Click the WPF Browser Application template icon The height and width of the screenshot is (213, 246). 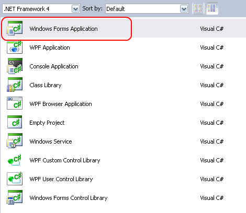tap(15, 103)
